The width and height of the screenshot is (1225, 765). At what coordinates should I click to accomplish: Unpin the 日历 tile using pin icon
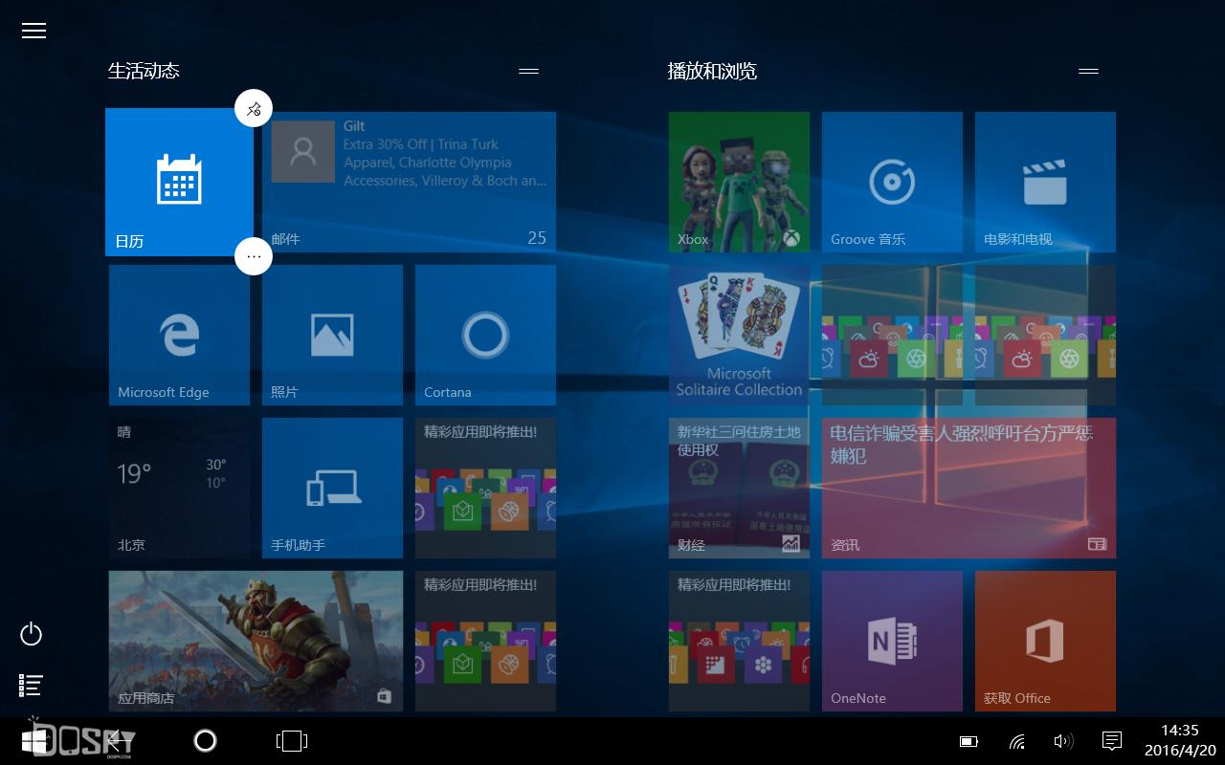tap(254, 109)
